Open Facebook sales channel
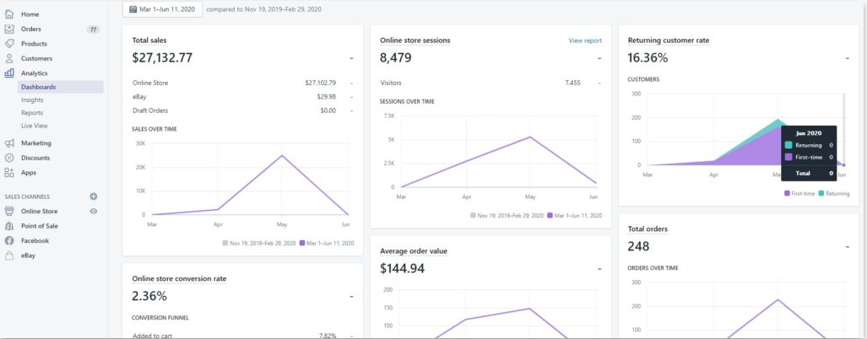 35,240
